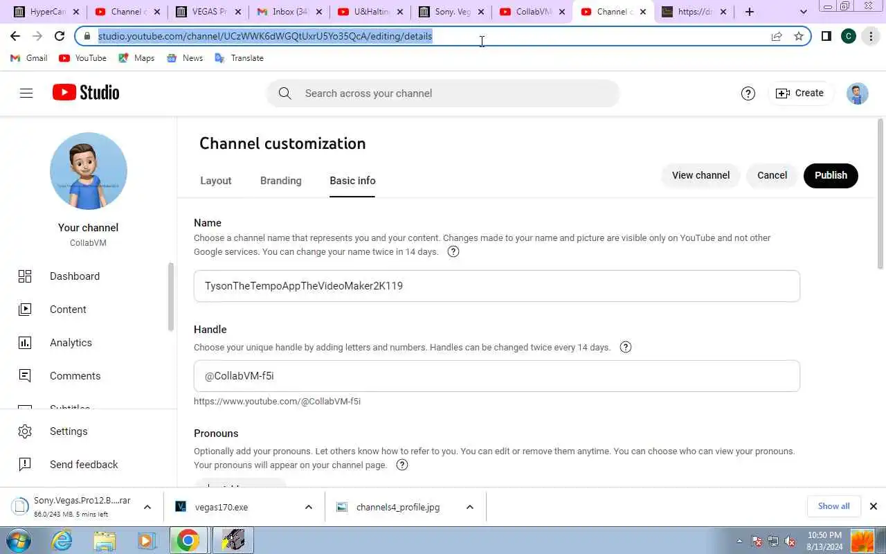Screen dimensions: 886x554
Task: Switch to the Branding tab
Action: (281, 181)
